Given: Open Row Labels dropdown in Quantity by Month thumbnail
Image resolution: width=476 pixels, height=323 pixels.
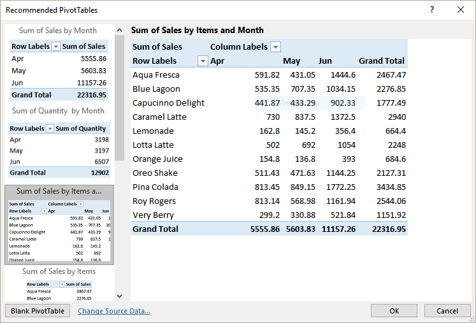Looking at the screenshot, I should coord(50,129).
